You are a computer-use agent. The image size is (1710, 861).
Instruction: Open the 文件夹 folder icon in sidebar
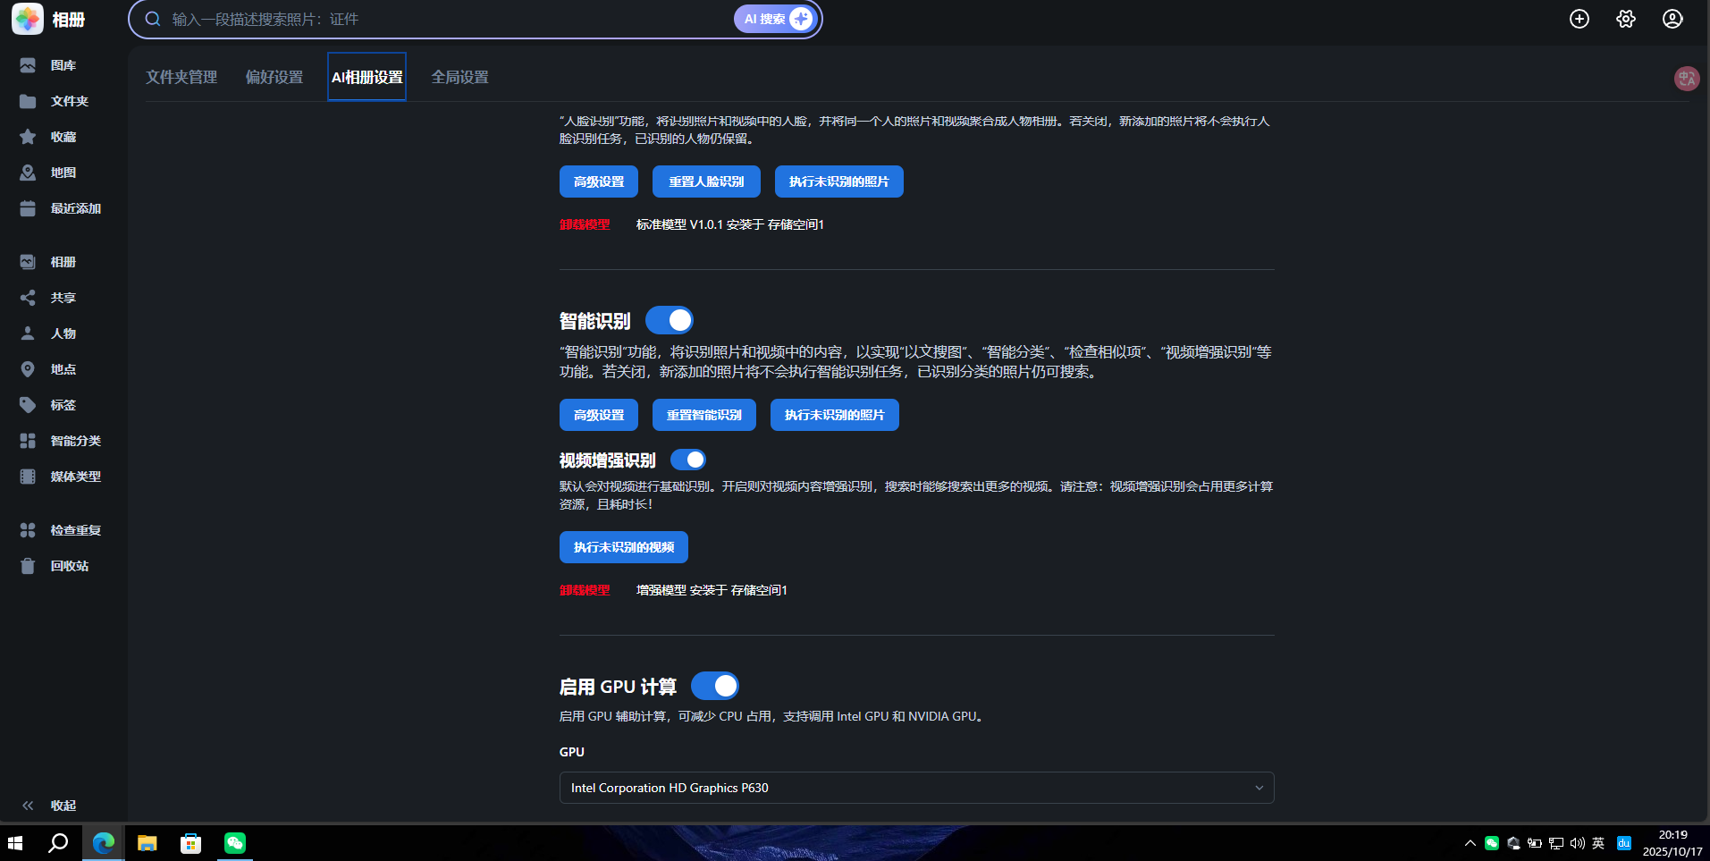click(28, 101)
